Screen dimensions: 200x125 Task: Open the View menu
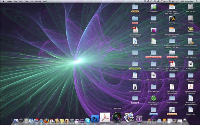pyautogui.click(x=26, y=1)
